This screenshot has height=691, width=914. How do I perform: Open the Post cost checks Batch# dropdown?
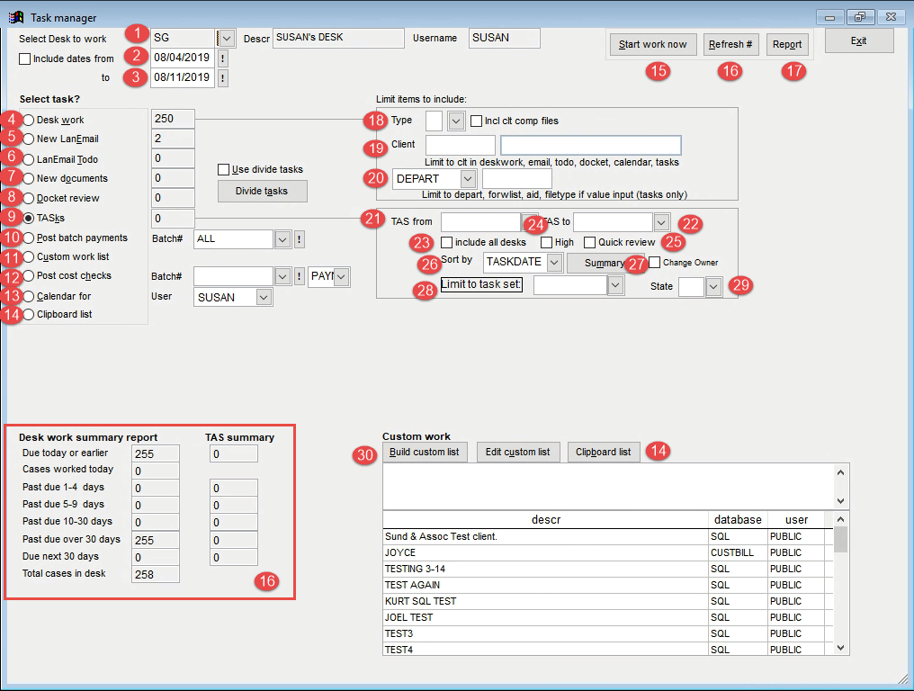(282, 276)
